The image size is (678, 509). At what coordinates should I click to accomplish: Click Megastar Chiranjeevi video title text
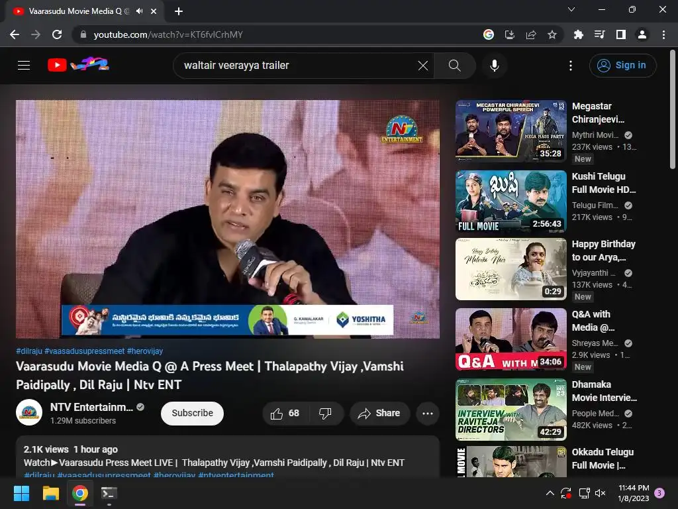tap(598, 113)
